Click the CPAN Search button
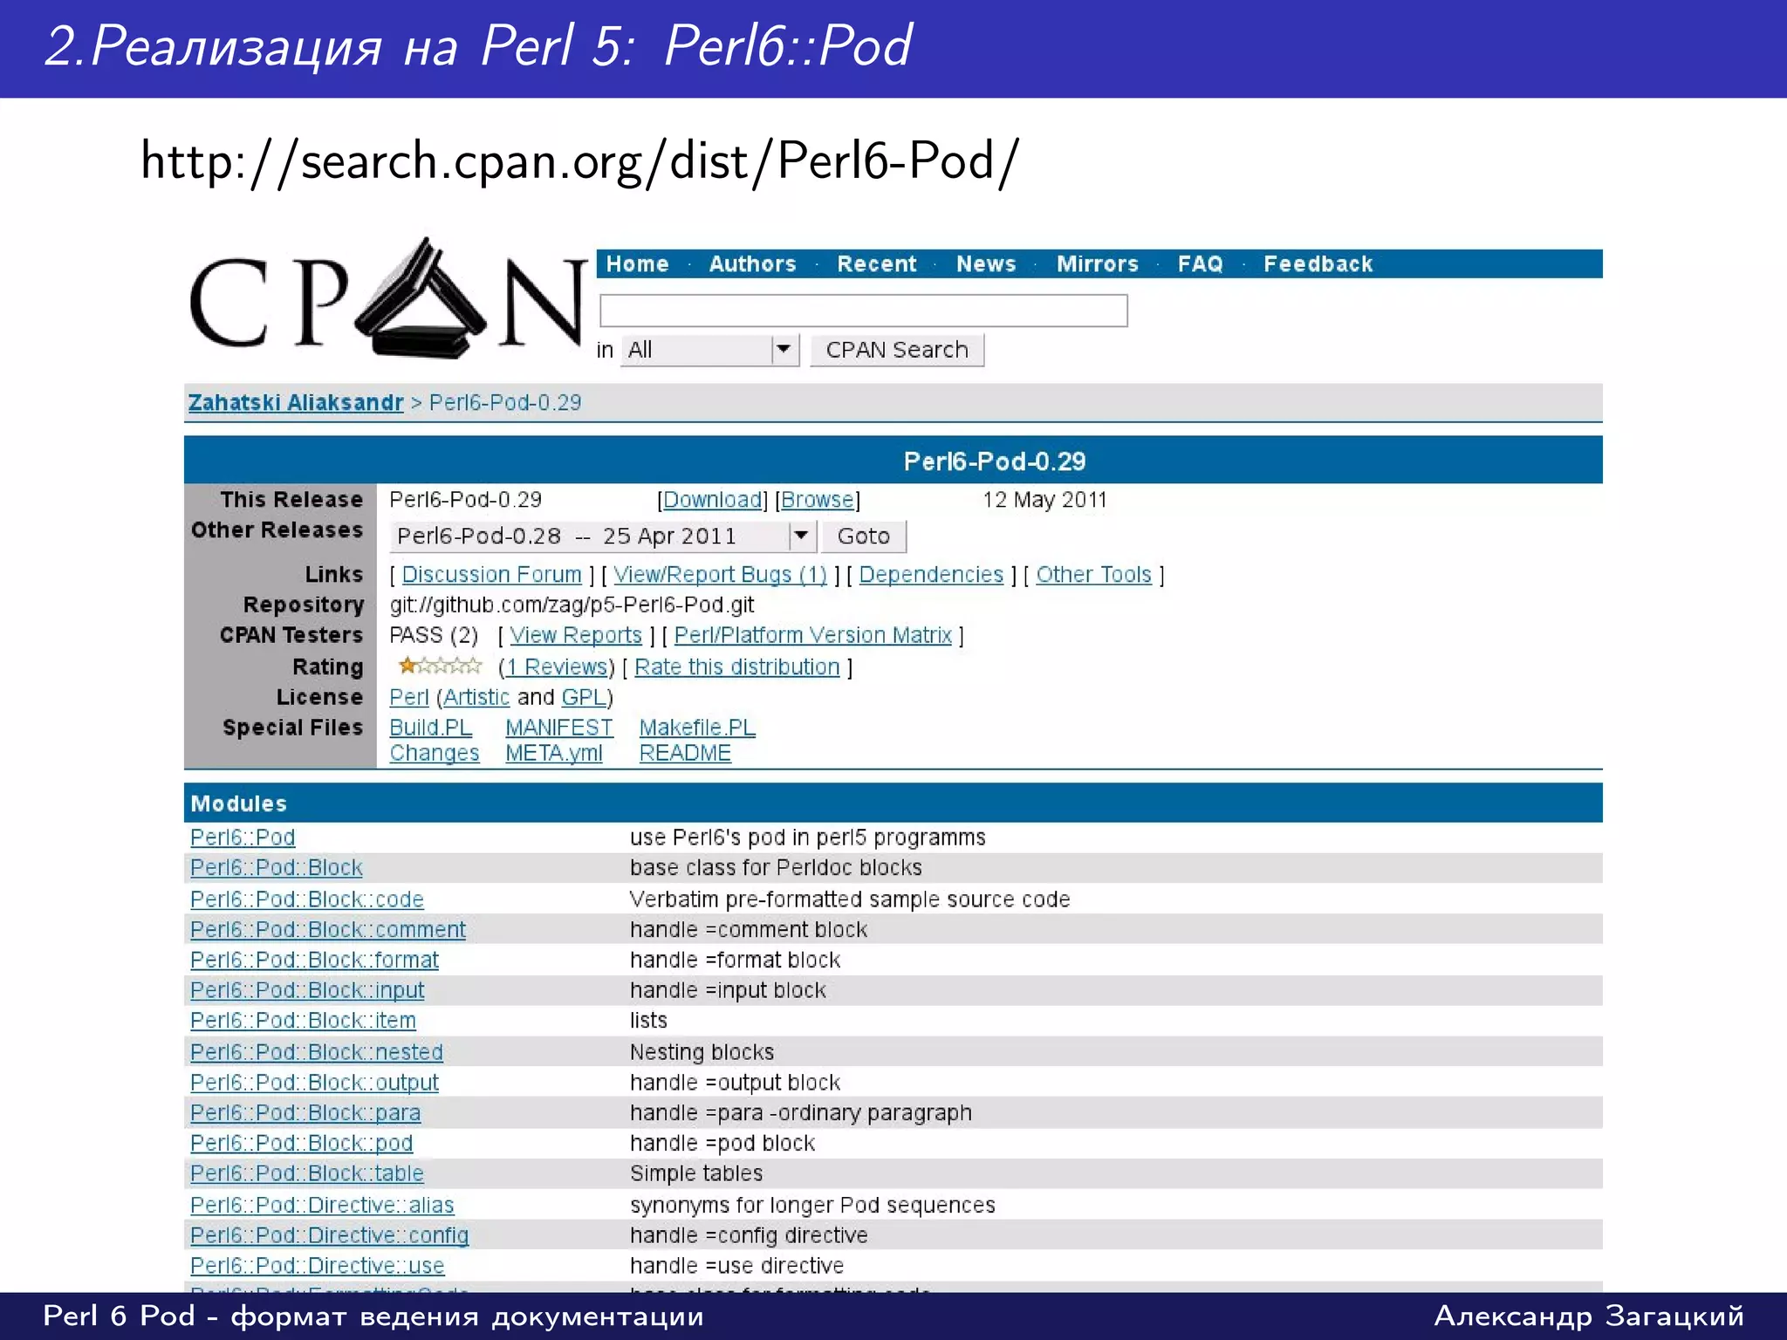This screenshot has height=1340, width=1787. click(x=897, y=350)
